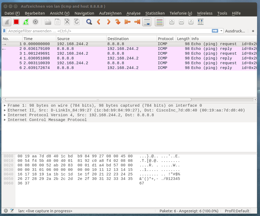Image resolution: width=260 pixels, height=216 pixels.
Task: Open the Telefonie menu
Action: point(181,13)
